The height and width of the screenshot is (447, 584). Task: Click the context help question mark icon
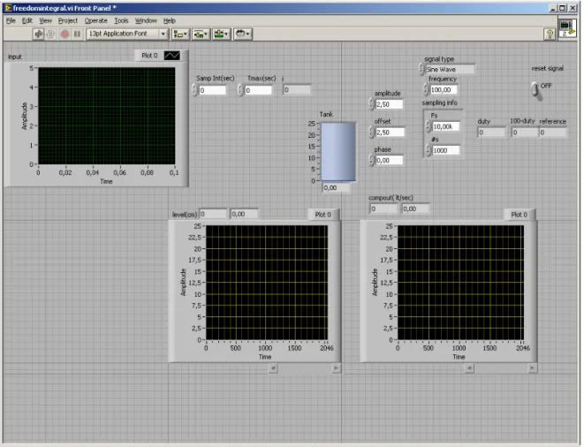point(550,34)
